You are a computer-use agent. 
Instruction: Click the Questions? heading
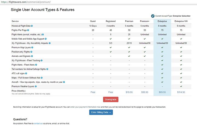click(20, 119)
